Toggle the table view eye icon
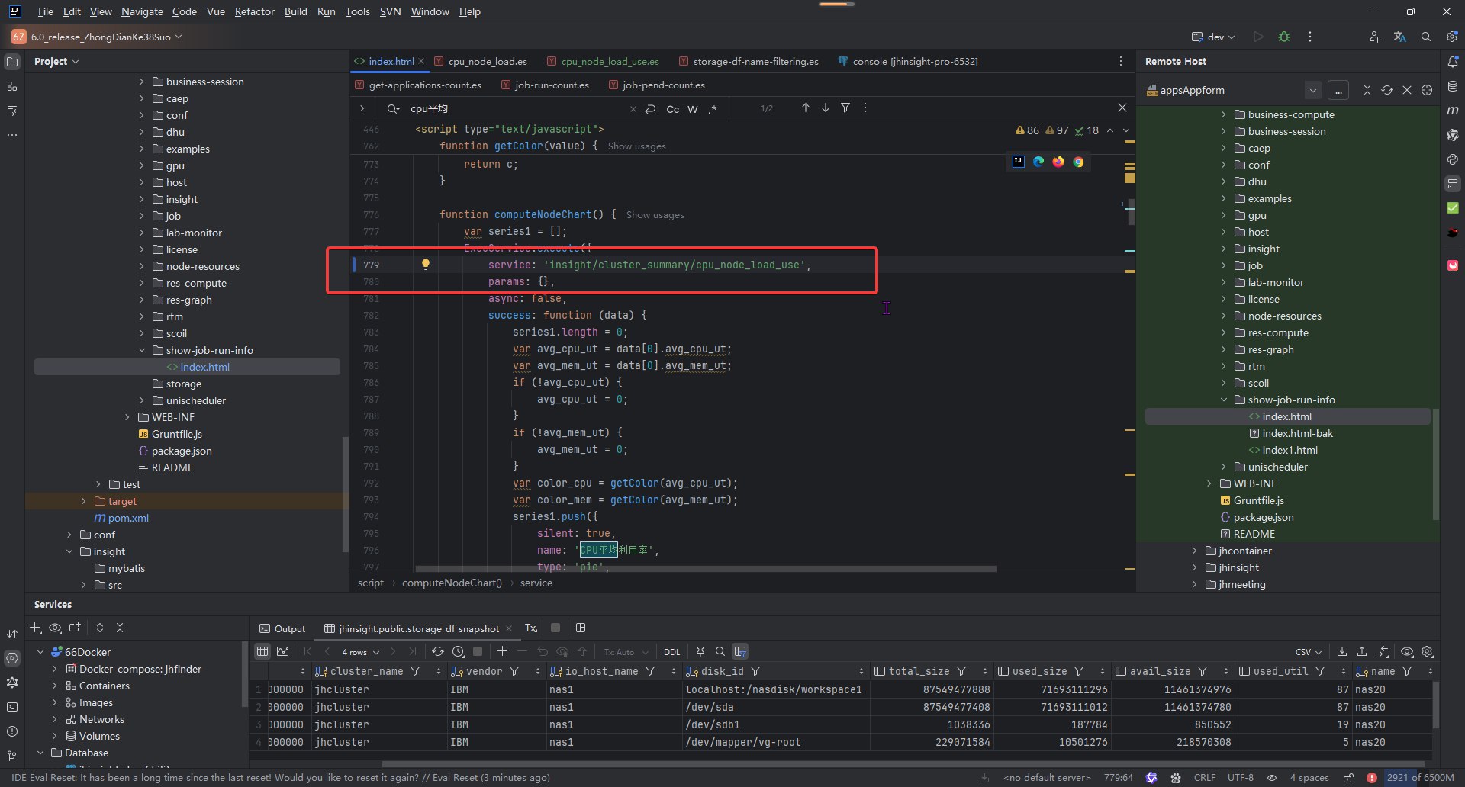This screenshot has height=787, width=1465. tap(1407, 651)
